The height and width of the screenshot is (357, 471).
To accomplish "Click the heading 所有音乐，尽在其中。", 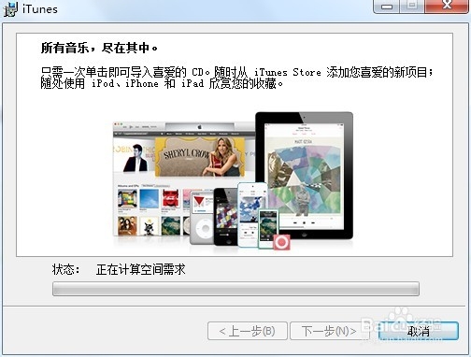I will (99, 49).
